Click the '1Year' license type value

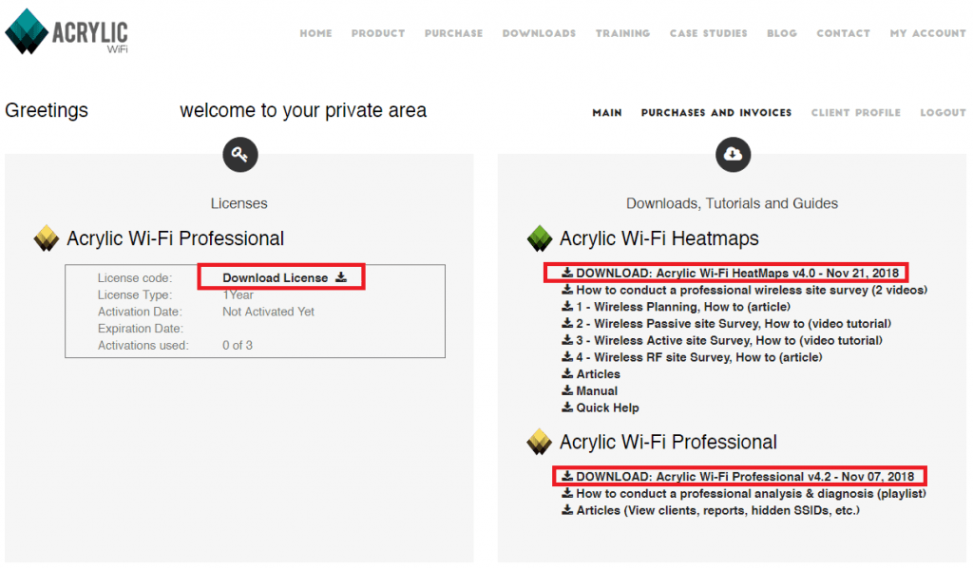pyautogui.click(x=238, y=294)
